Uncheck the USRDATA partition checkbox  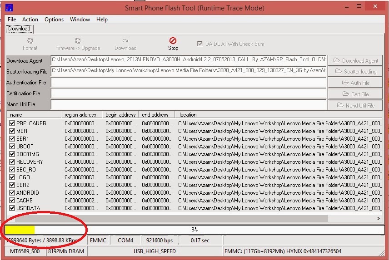(12, 208)
